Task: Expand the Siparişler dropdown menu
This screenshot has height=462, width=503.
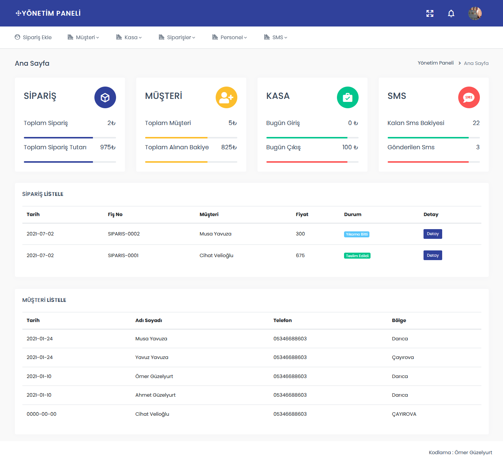Action: 177,37
